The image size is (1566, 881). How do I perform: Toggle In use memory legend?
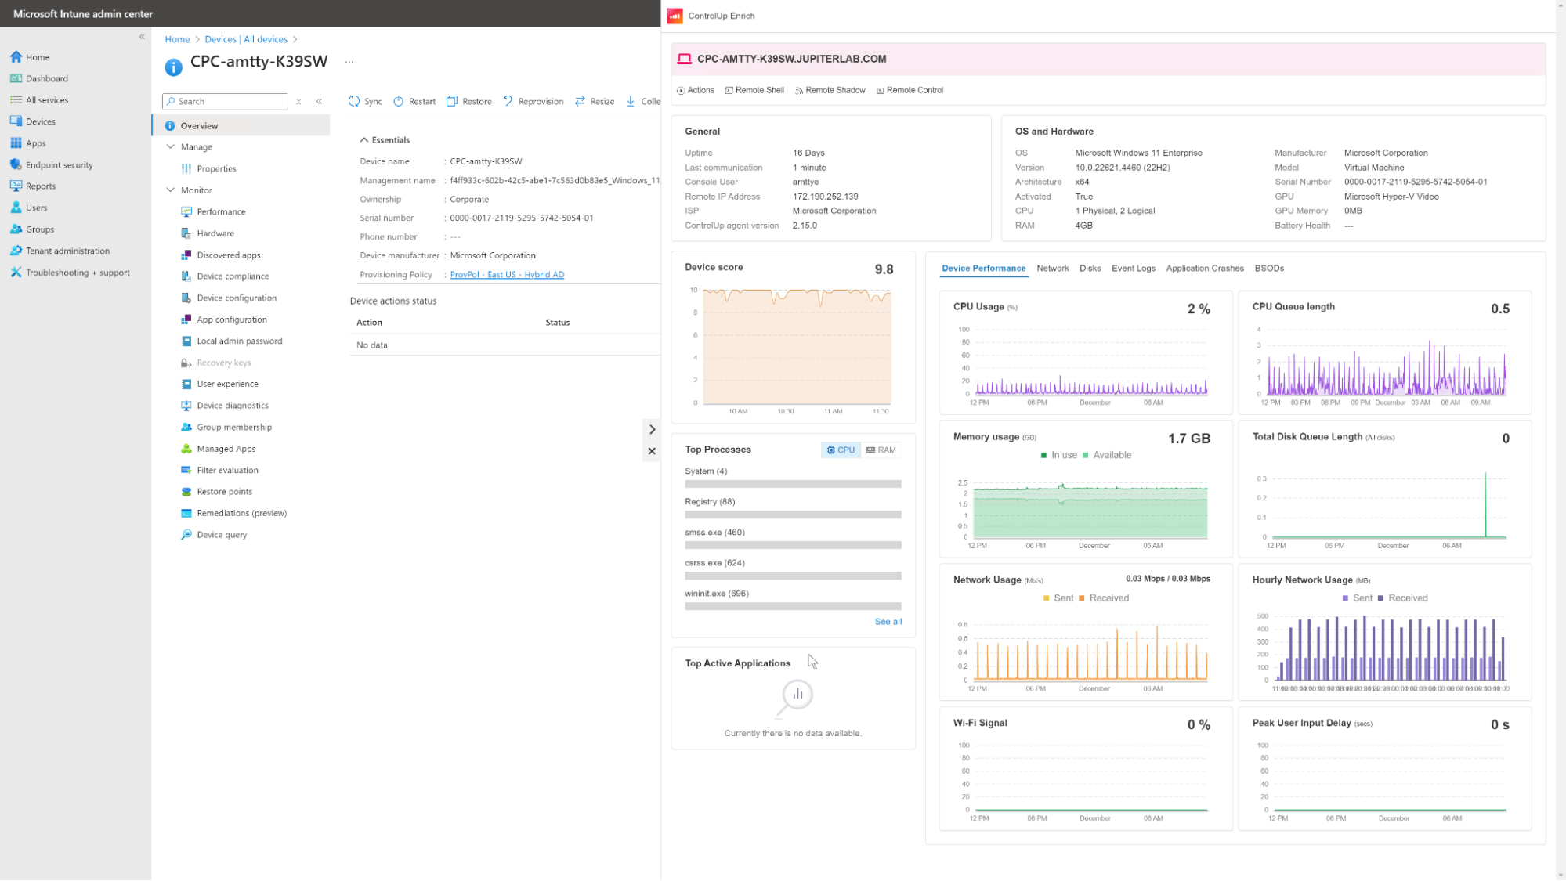coord(1058,455)
